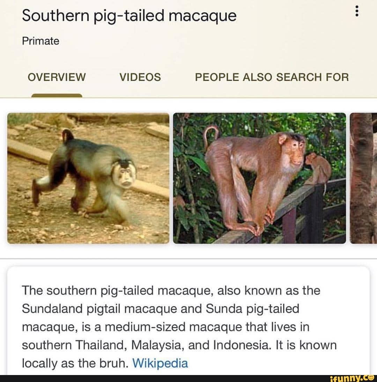This screenshot has width=377, height=382.
Task: Select the Overview tab
Action: pyautogui.click(x=57, y=77)
